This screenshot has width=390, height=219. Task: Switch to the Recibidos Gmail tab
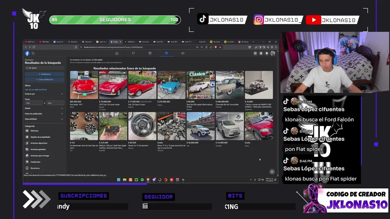(73, 42)
